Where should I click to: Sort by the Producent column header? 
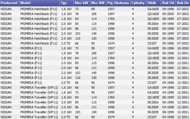point(9,3)
